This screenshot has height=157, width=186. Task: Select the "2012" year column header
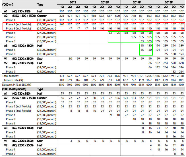[x=73, y=2]
